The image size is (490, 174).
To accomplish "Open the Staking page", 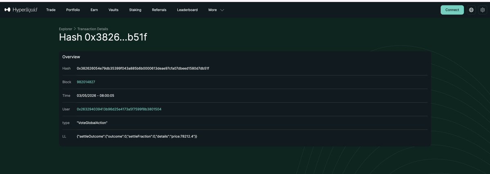I will [x=135, y=10].
